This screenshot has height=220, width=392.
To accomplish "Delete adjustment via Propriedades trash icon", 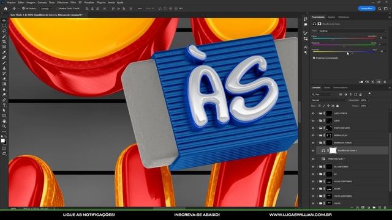I will point(385,82).
